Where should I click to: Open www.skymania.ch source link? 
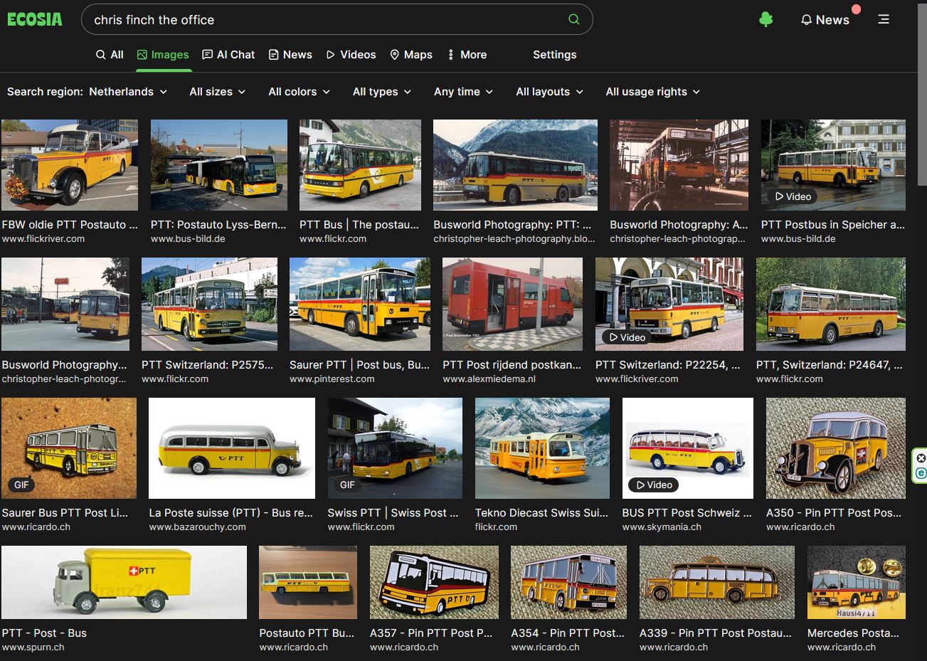tap(662, 527)
